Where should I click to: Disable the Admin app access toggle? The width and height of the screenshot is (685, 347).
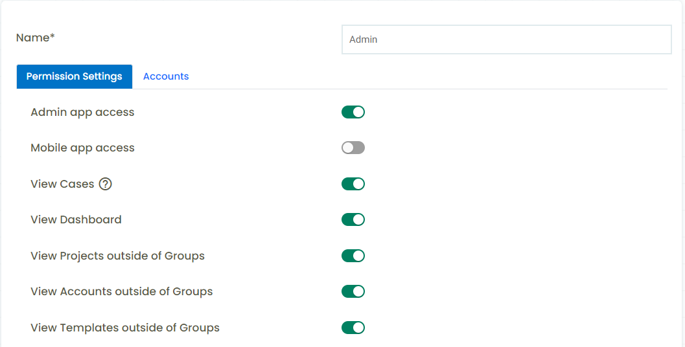(x=353, y=112)
